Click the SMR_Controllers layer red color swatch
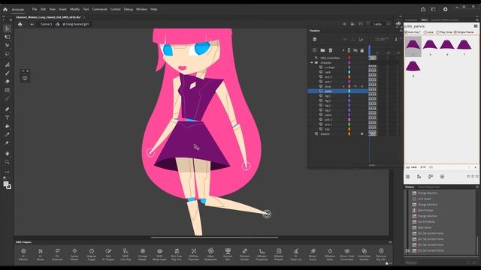 coord(349,58)
